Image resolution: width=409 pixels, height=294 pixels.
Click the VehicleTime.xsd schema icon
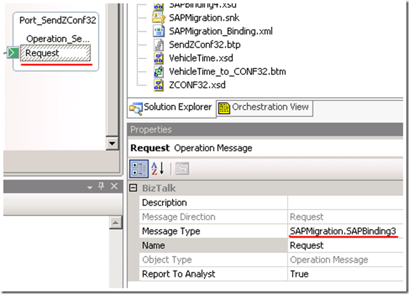[159, 58]
